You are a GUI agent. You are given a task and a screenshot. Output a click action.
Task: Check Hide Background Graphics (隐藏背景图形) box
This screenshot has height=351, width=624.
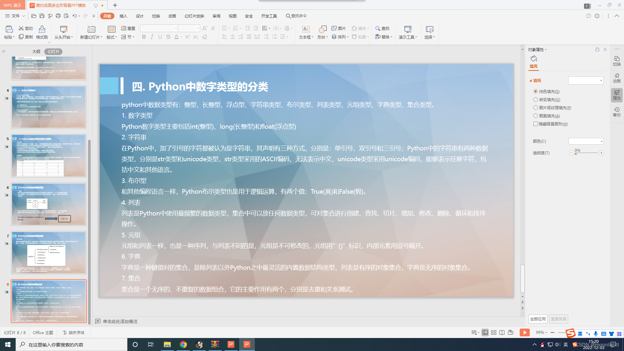point(536,124)
